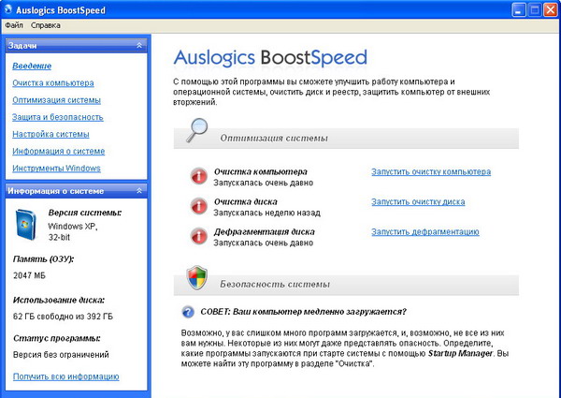
Task: Open Оптимизация системы sidebar link
Action: pyautogui.click(x=56, y=100)
